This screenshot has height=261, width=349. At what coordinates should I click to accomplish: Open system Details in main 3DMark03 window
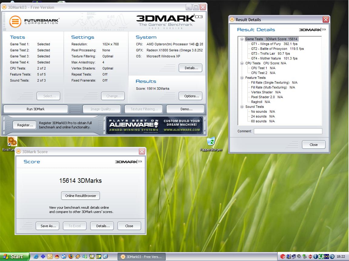tap(191, 68)
